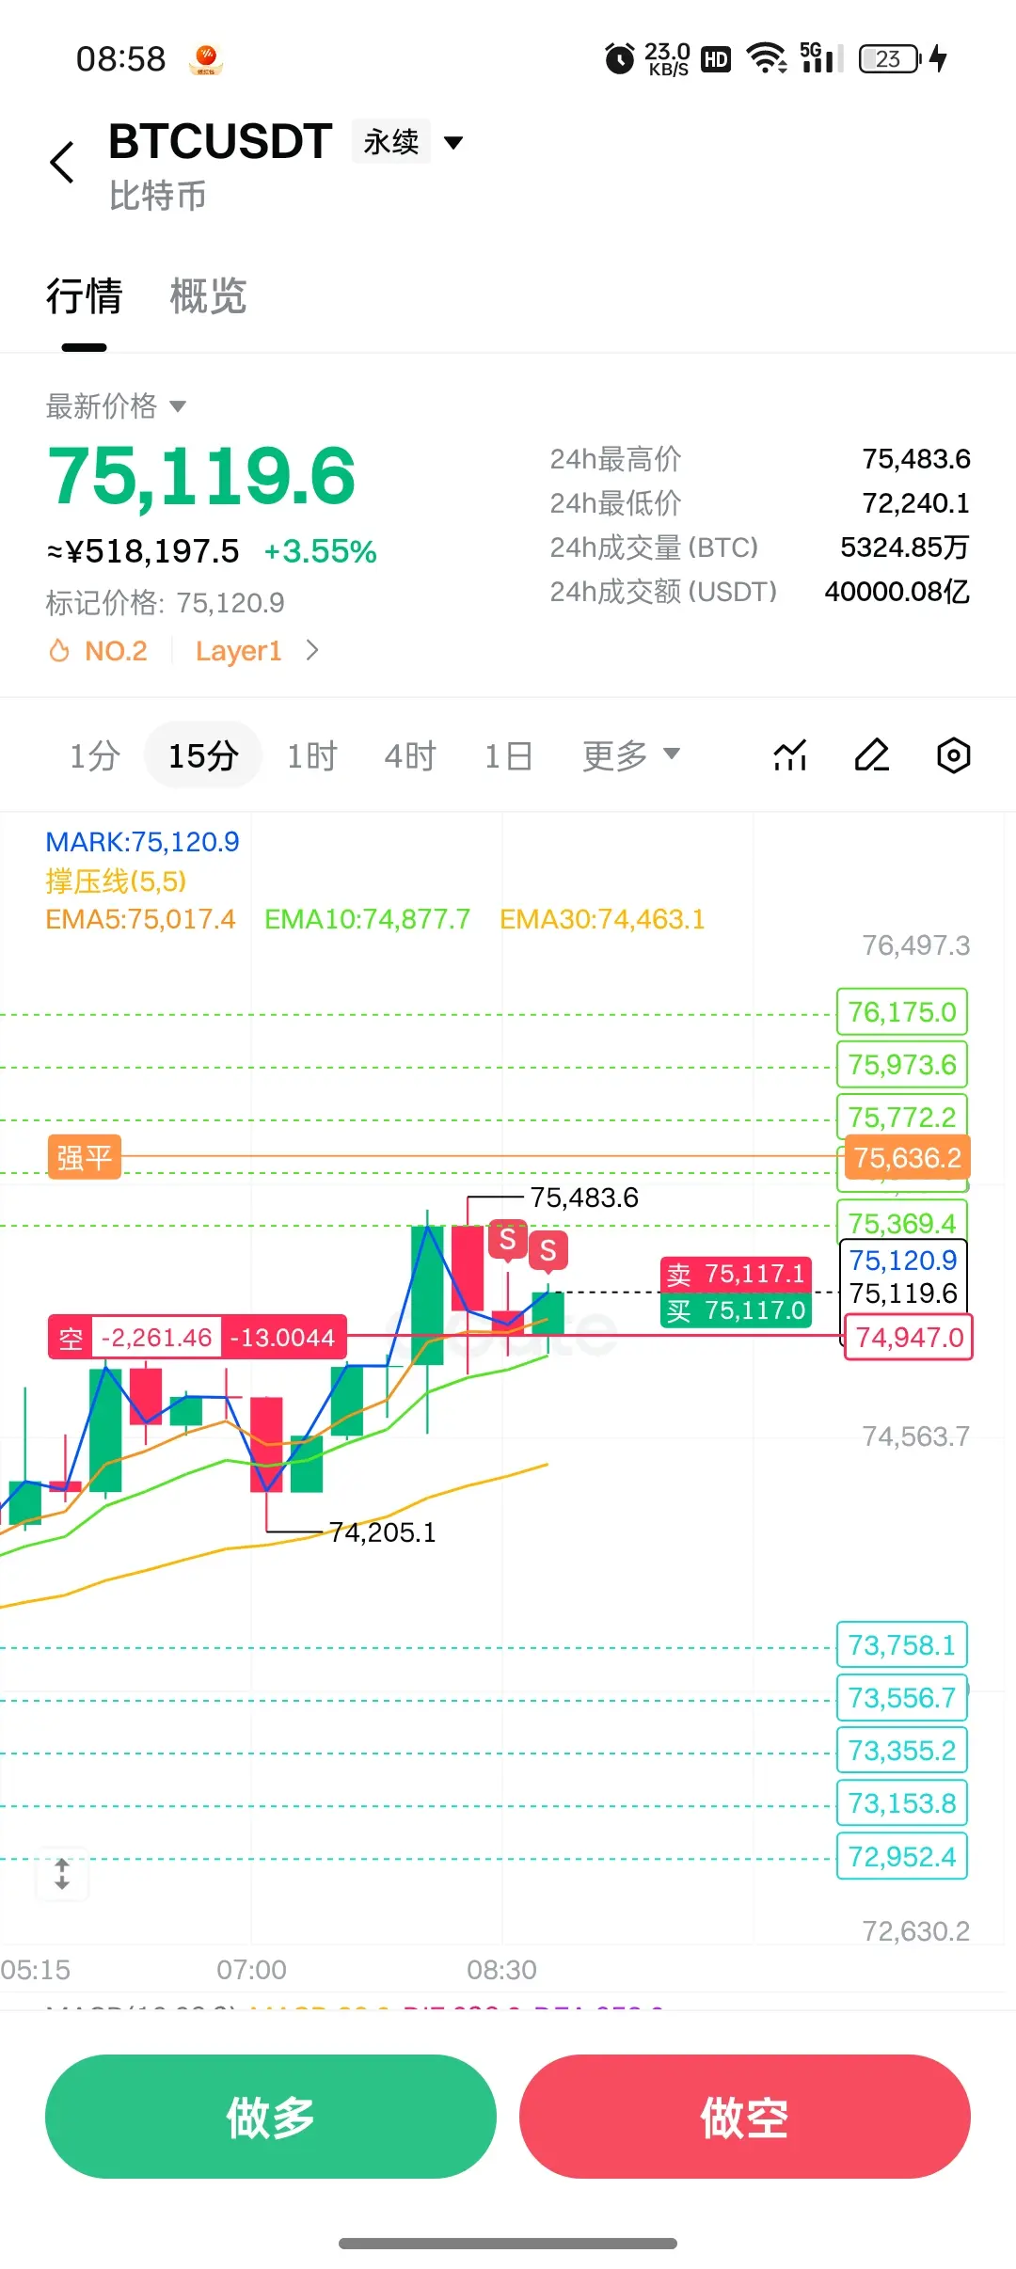Tap the latest price 75,119.6

[x=201, y=477]
